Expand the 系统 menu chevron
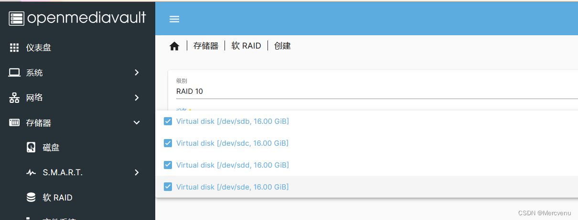 (137, 72)
